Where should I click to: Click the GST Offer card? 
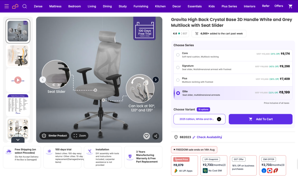(243, 165)
